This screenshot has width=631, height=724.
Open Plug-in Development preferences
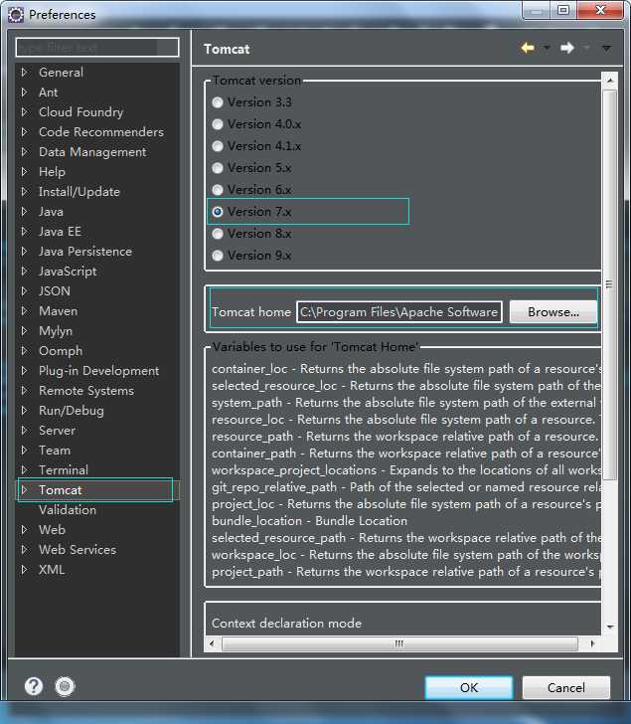click(x=98, y=370)
